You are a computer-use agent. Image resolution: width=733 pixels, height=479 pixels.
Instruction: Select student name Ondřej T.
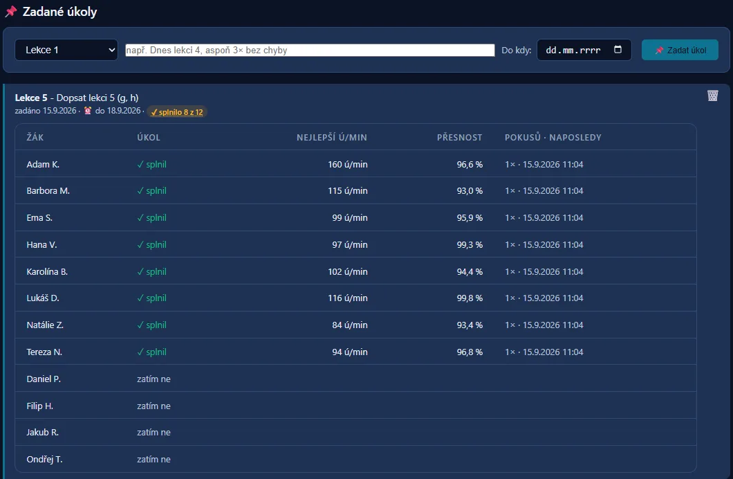pos(44,460)
